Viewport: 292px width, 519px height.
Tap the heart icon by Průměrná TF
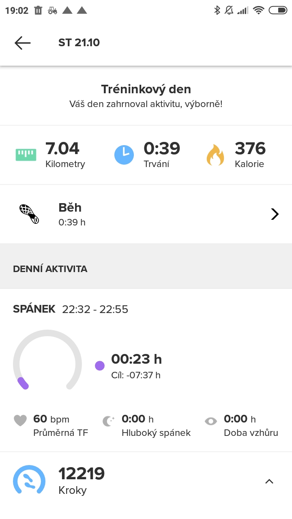click(x=20, y=421)
